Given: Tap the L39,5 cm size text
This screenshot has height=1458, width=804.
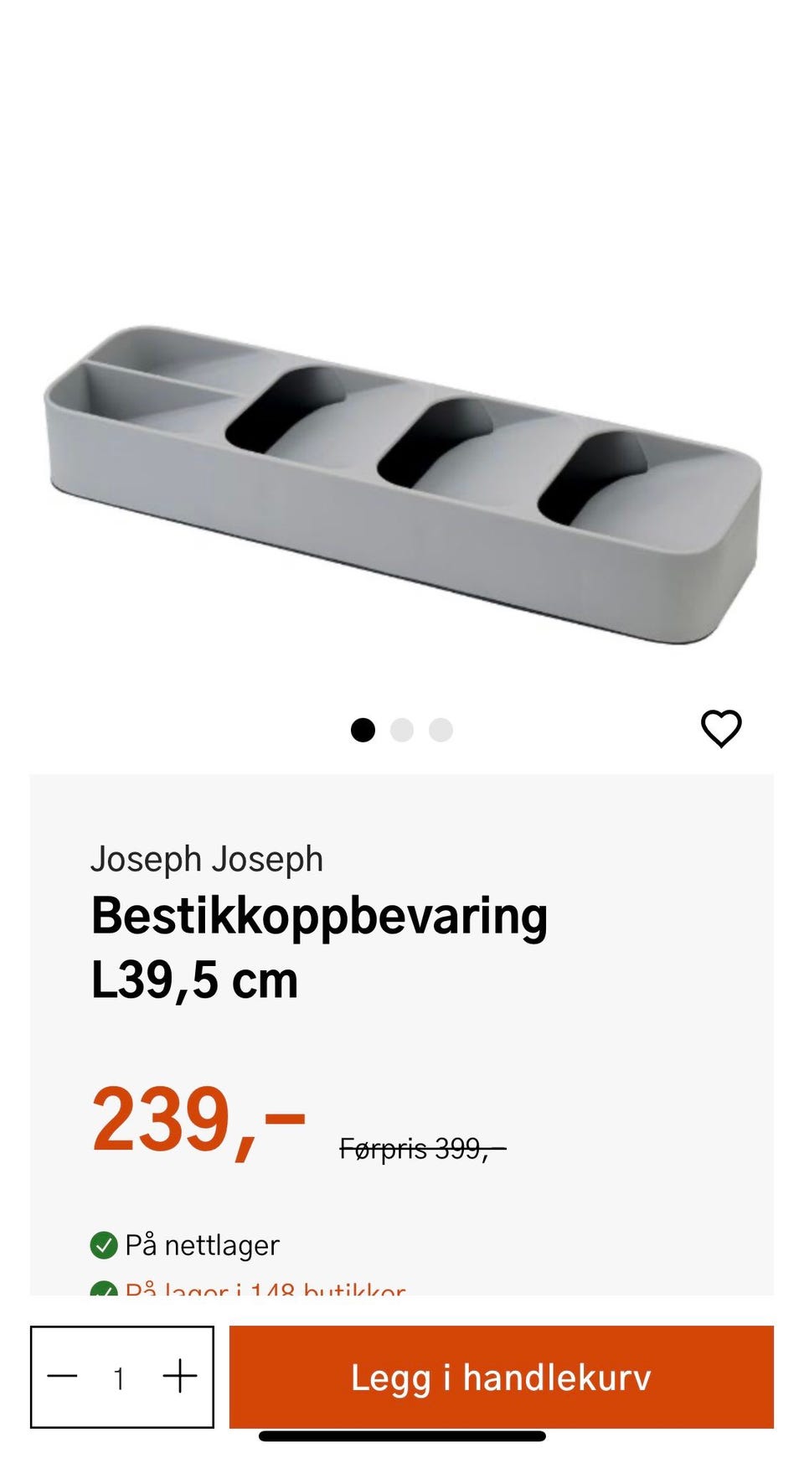Looking at the screenshot, I should pyautogui.click(x=194, y=980).
